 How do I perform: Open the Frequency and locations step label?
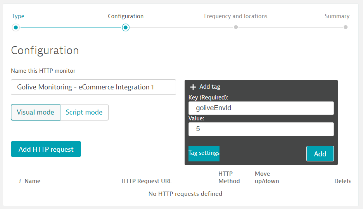point(235,16)
